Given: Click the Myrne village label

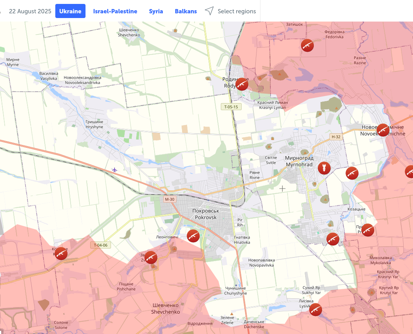Looking at the screenshot, I should pos(13,62).
